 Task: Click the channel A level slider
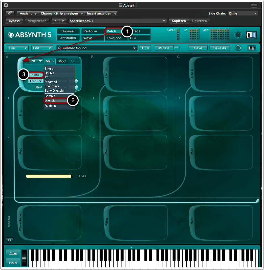pyautogui.click(x=49, y=176)
